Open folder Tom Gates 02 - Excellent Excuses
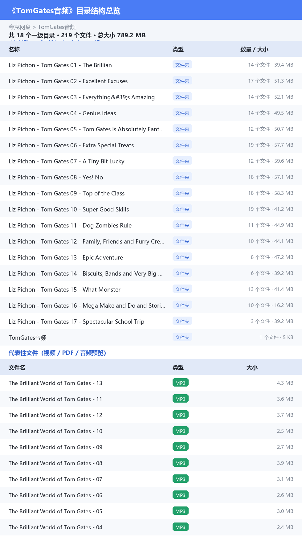 tap(151, 81)
